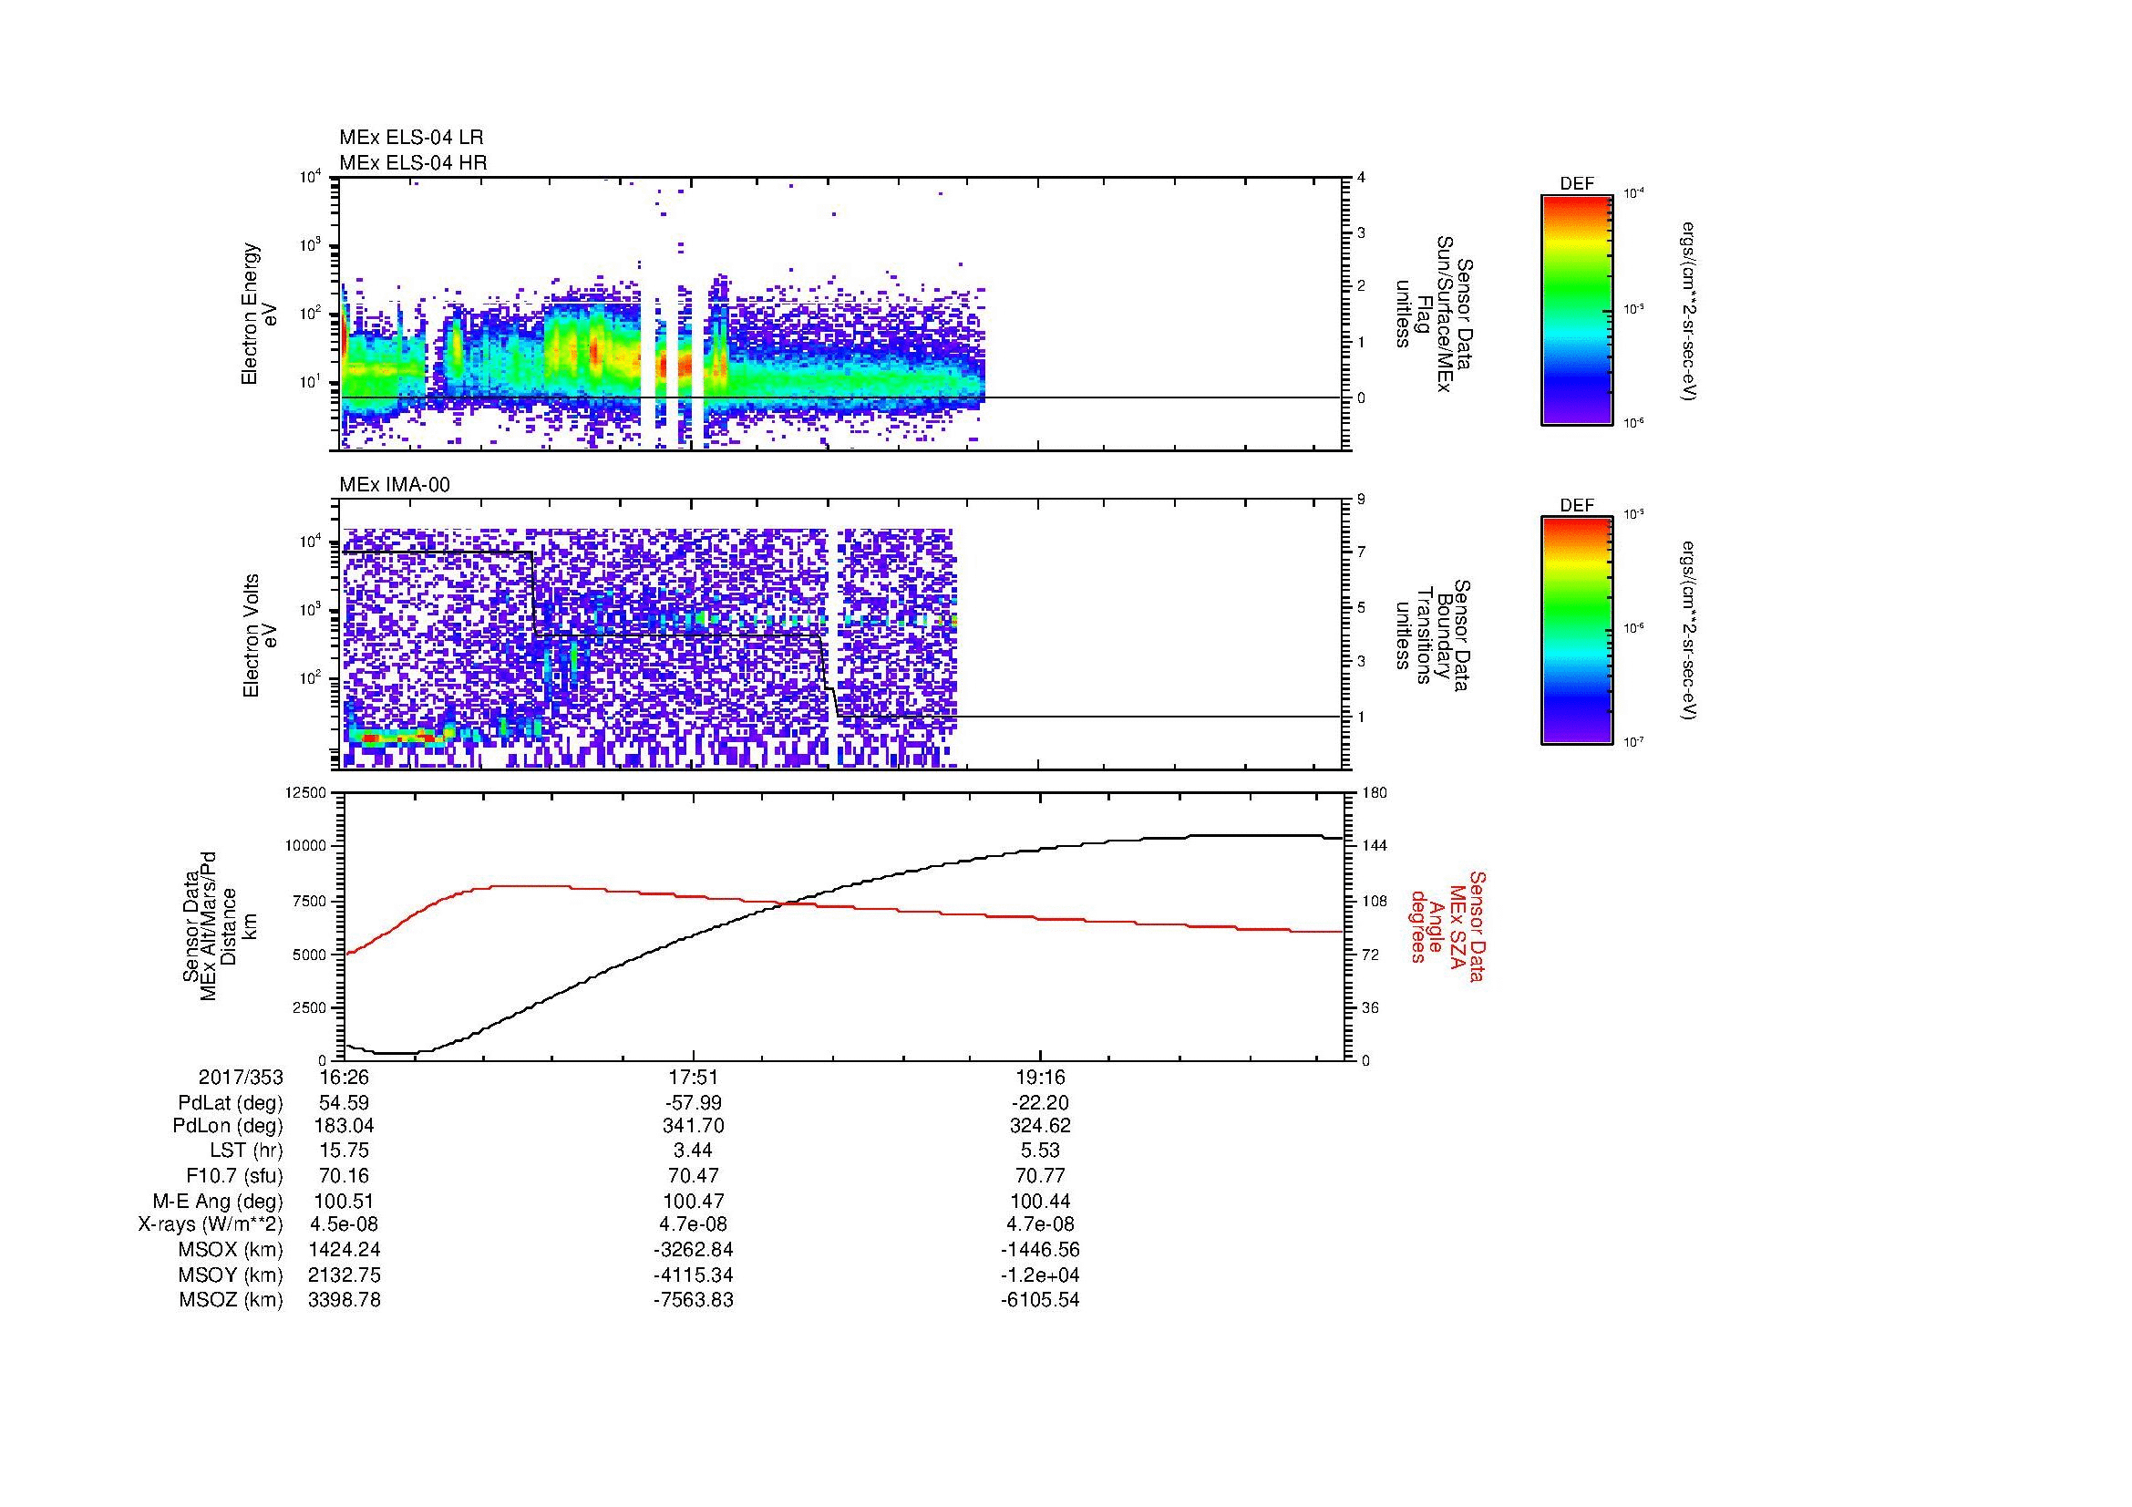Click the M-E Ang value '100.51'
Viewport: 2132px width, 1507px height.
click(x=344, y=1201)
